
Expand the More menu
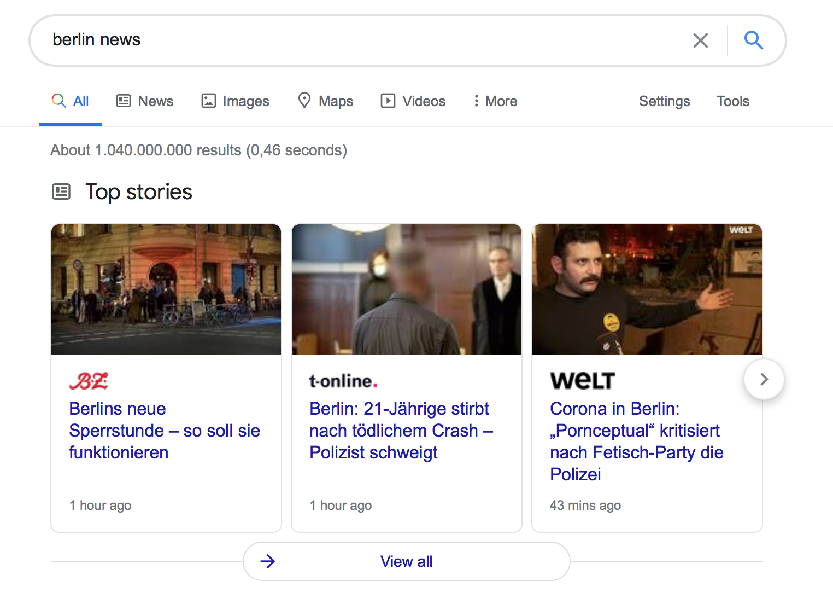tap(496, 101)
